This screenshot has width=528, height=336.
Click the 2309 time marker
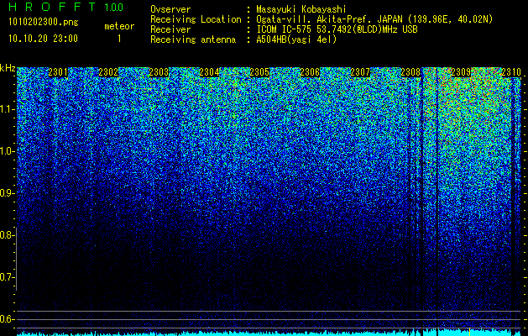pyautogui.click(x=461, y=72)
